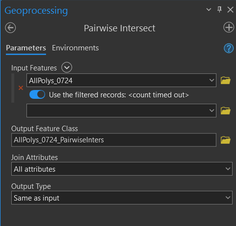
Task: Open Geoprocessing pane options chevron
Action: (209, 9)
